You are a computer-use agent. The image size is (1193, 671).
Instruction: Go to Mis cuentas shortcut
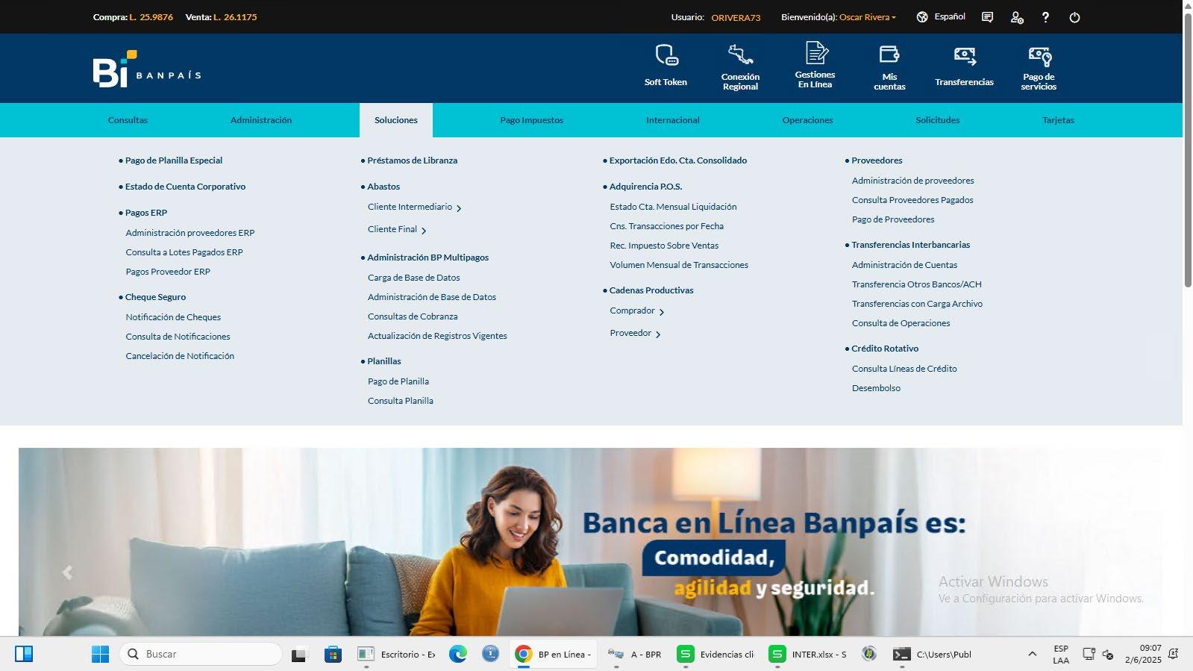pyautogui.click(x=889, y=66)
